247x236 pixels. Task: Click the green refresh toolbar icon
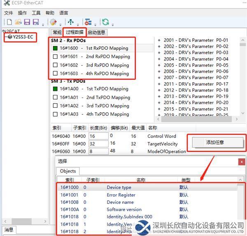click(x=106, y=22)
